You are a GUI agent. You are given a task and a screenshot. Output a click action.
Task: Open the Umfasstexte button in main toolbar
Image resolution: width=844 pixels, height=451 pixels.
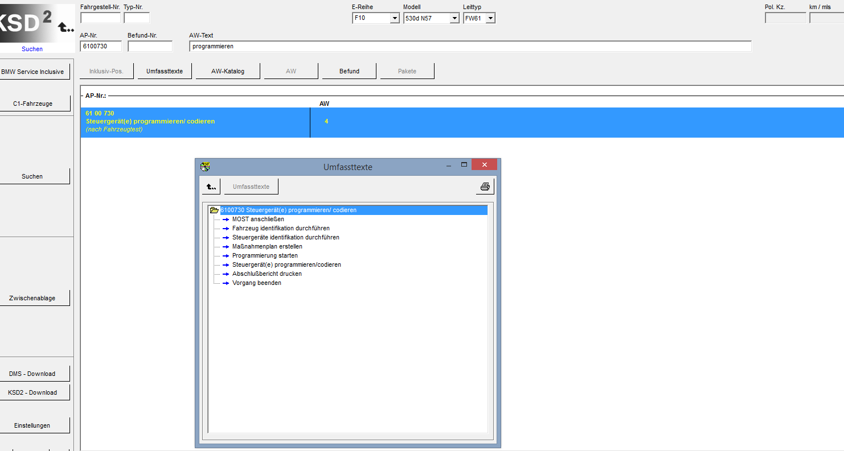click(165, 71)
